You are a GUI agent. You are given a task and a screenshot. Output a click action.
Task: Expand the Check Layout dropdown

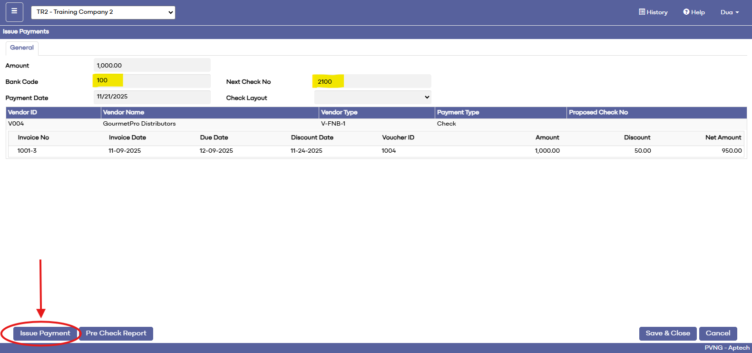click(x=373, y=97)
